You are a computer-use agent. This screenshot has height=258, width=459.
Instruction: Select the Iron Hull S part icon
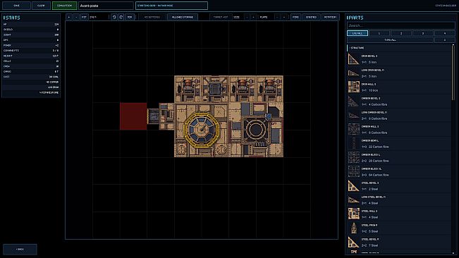[x=354, y=87]
